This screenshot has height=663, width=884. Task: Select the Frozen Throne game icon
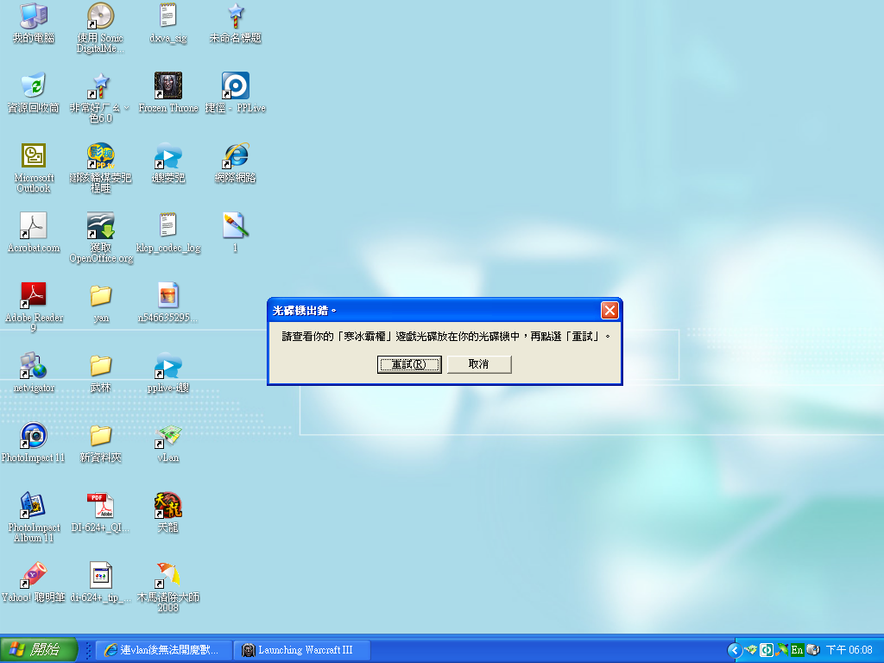(x=168, y=86)
